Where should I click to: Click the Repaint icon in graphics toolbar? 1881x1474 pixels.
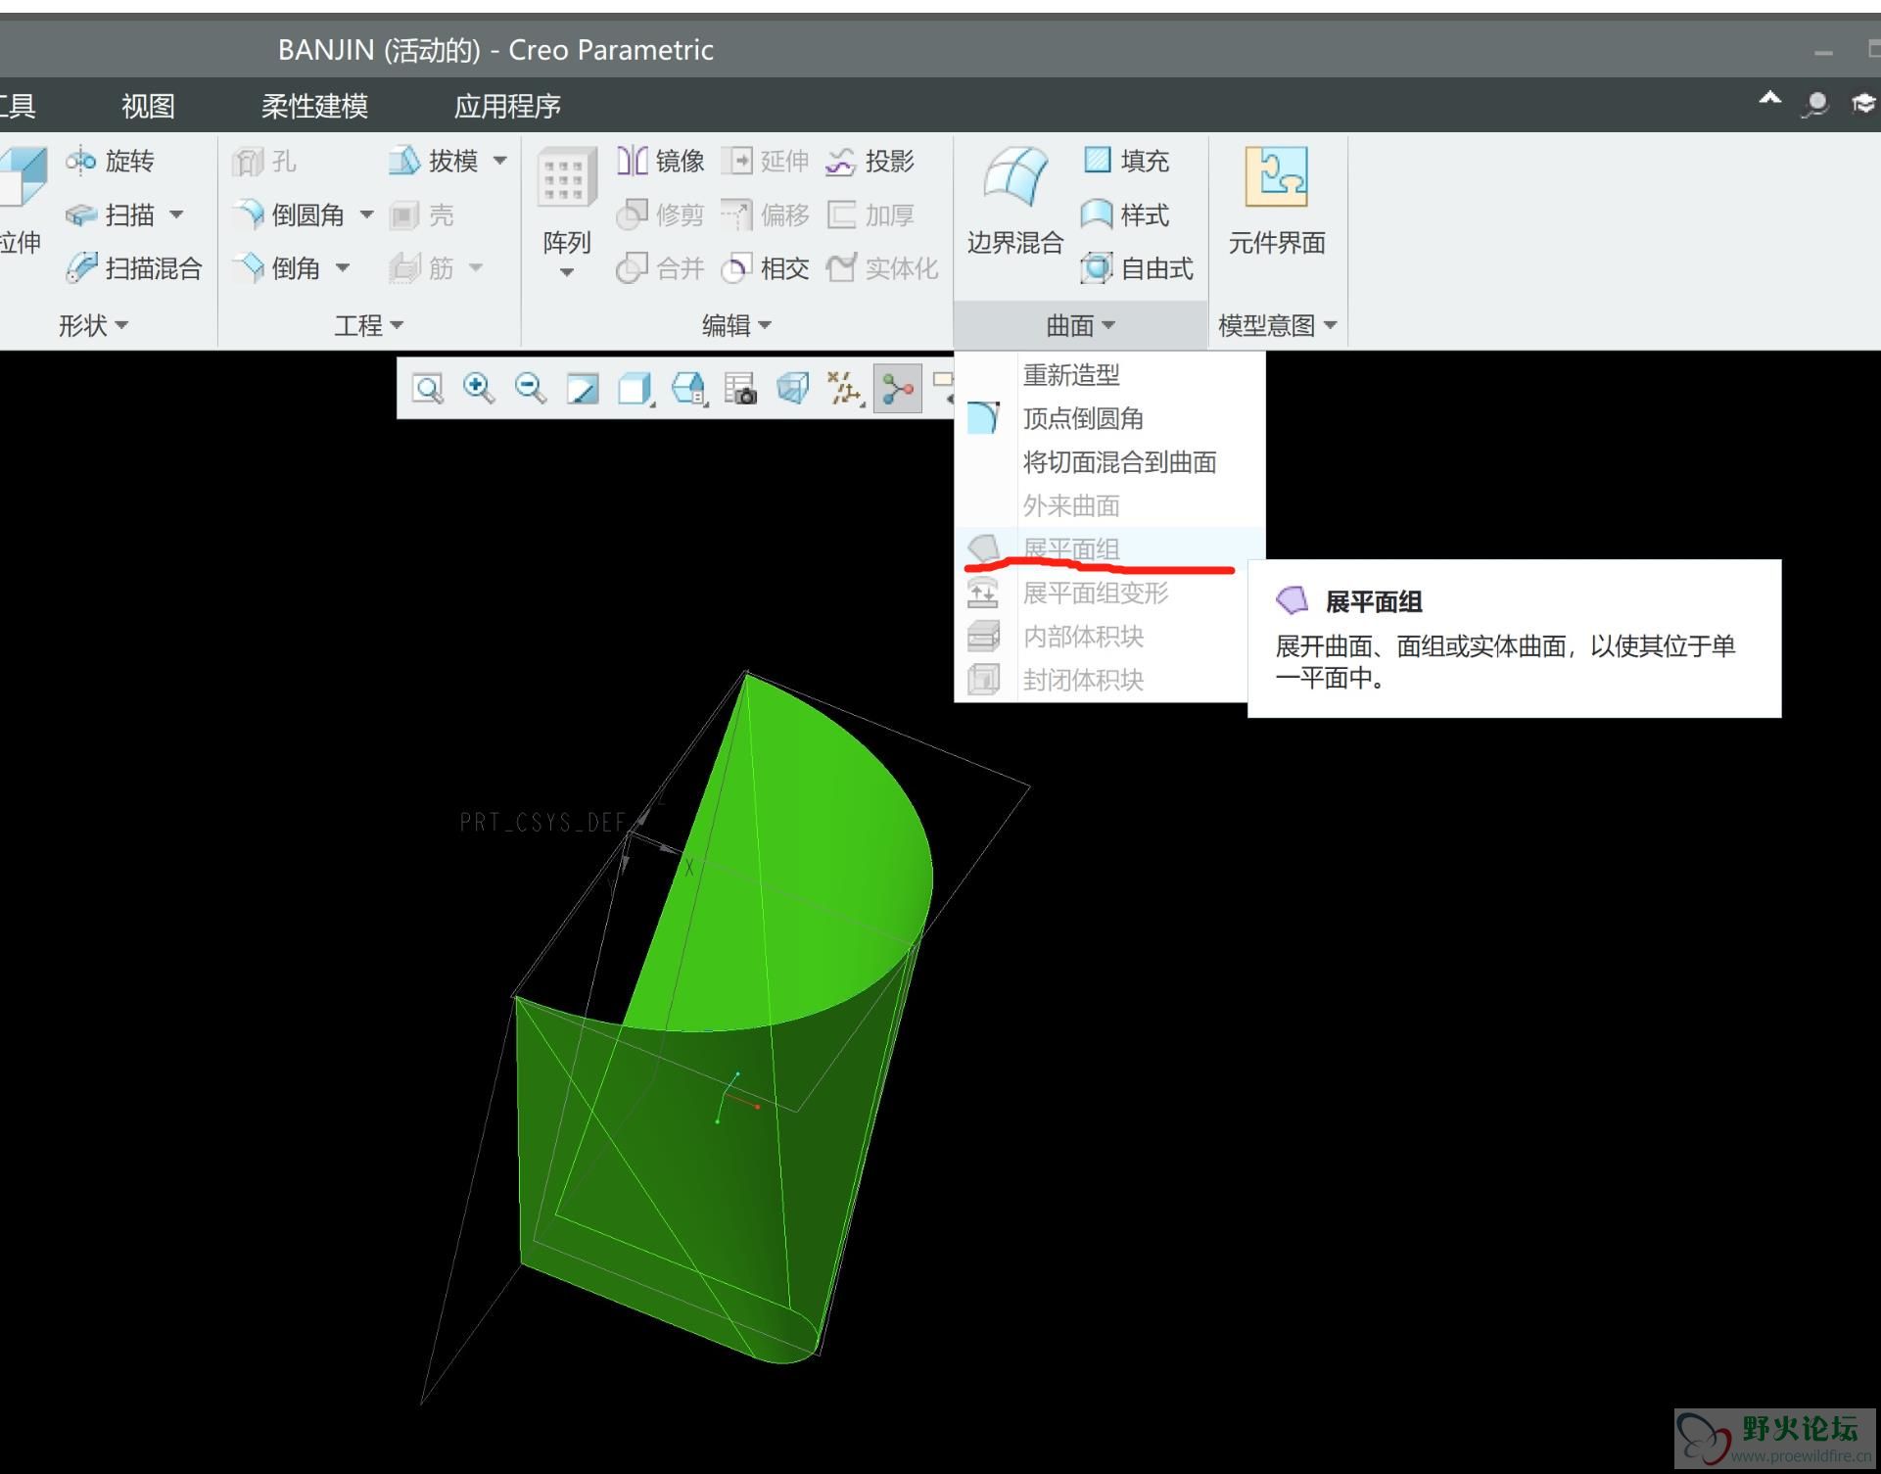tap(583, 389)
